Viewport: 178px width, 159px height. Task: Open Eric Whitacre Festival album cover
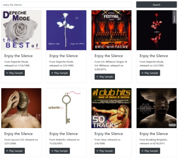point(111,30)
